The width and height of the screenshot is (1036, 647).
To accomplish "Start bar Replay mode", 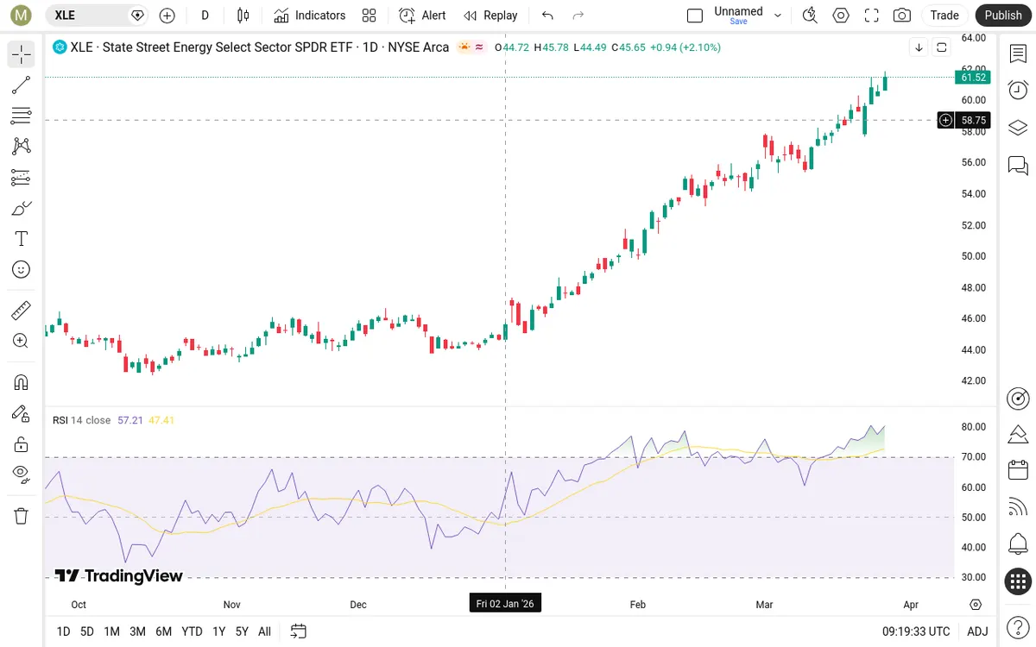I will 490,15.
